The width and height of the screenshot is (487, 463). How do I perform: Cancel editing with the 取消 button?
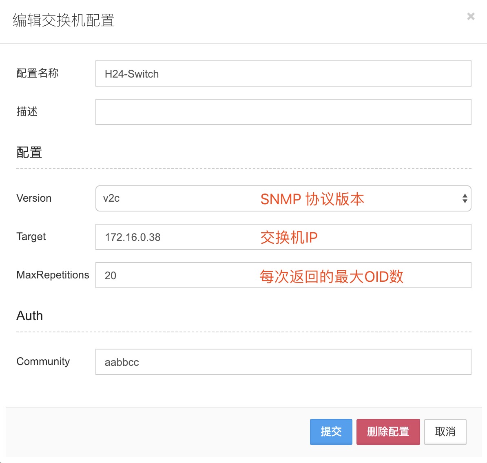pyautogui.click(x=445, y=432)
